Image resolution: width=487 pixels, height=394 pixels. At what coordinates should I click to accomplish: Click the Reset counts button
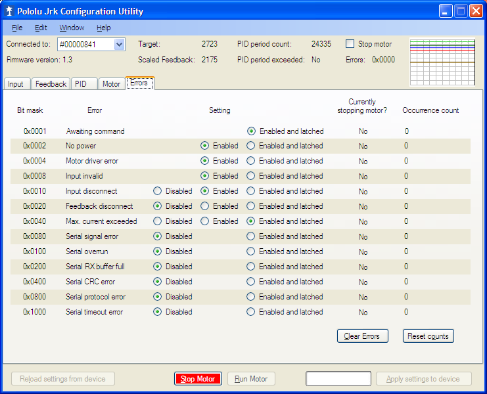point(429,336)
